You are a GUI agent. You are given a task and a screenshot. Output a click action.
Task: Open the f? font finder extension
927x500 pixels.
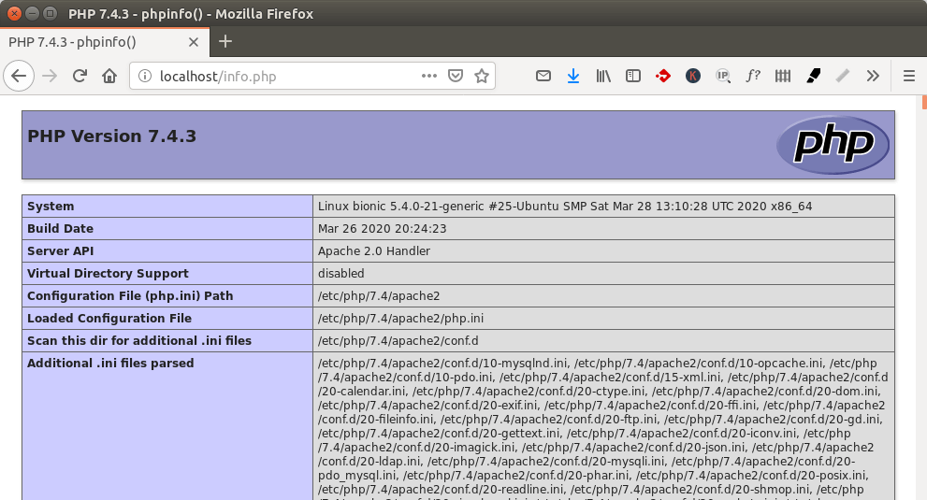click(753, 76)
